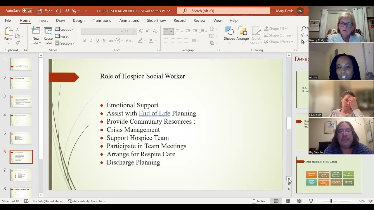The height and width of the screenshot is (210, 374).
Task: Open the font size combo box
Action: click(x=130, y=31)
